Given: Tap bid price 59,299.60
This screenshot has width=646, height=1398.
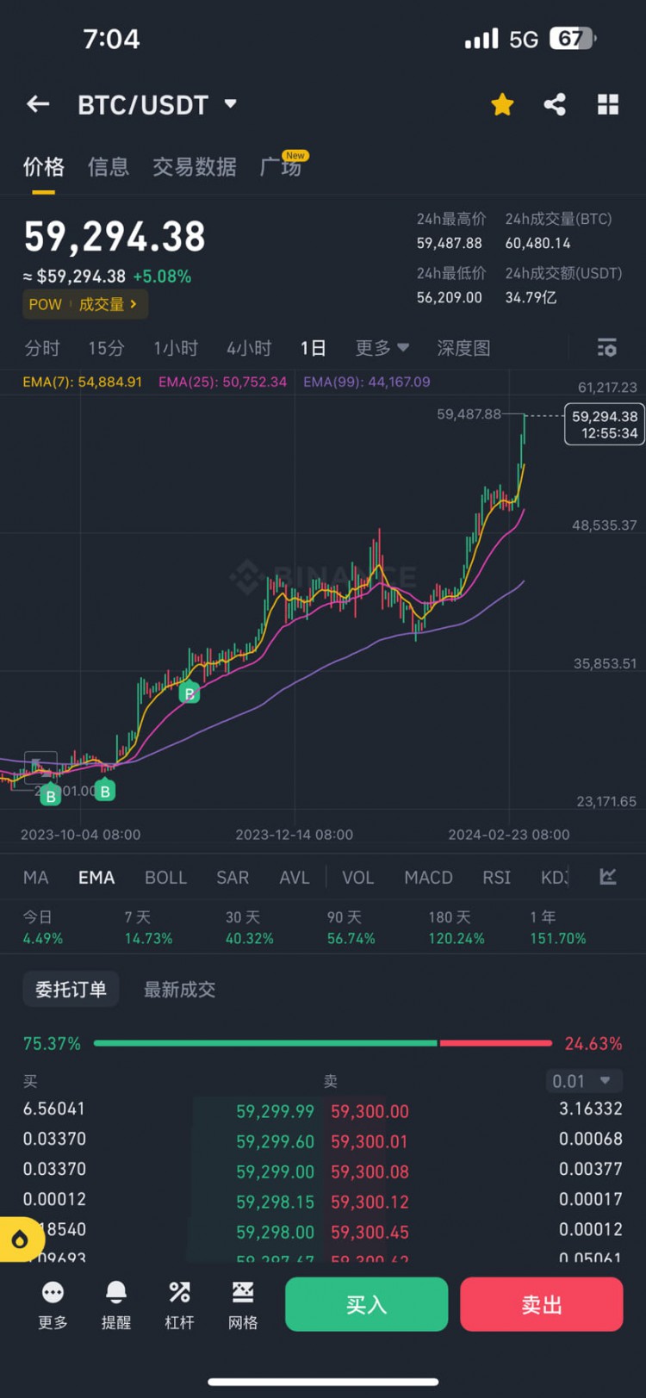Looking at the screenshot, I should click(x=275, y=1141).
